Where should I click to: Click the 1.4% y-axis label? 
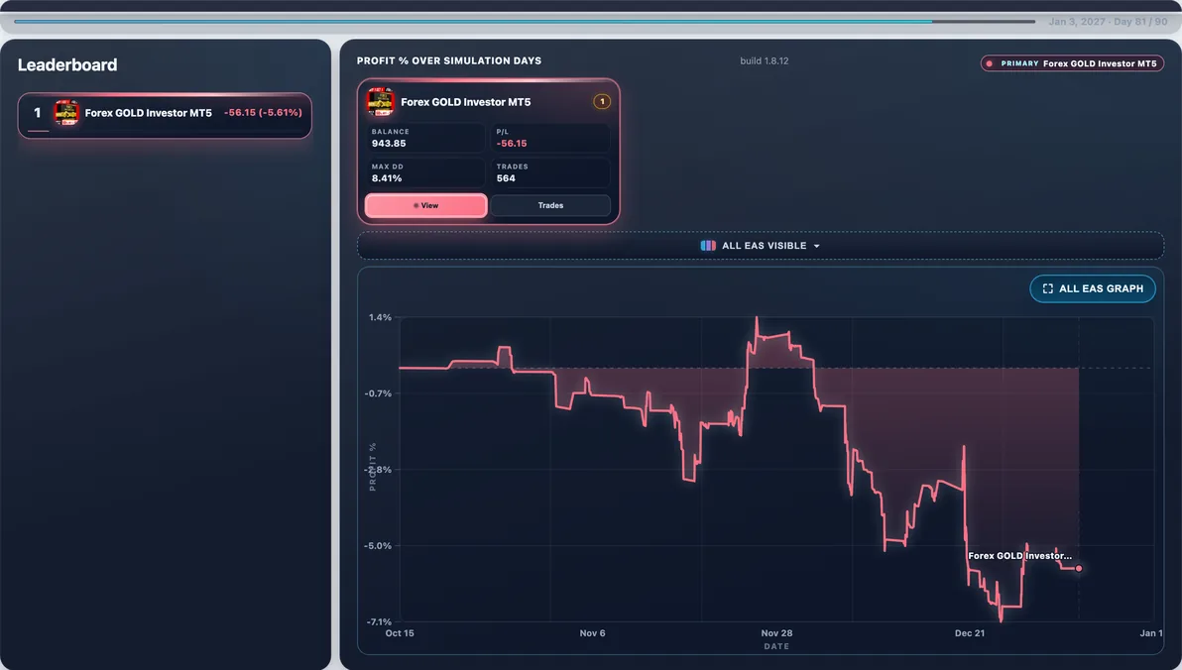(x=380, y=317)
